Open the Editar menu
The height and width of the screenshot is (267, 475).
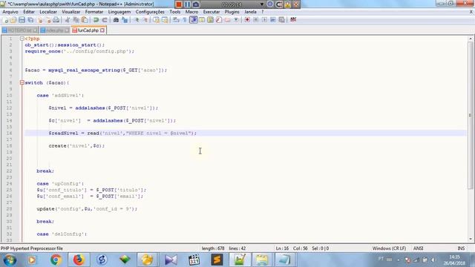(29, 12)
